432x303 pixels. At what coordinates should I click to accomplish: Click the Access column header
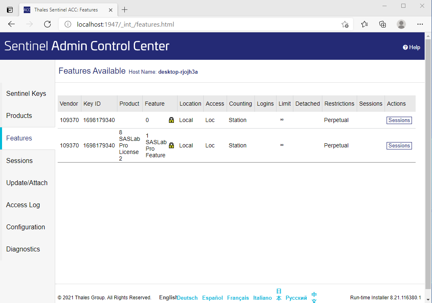point(215,104)
